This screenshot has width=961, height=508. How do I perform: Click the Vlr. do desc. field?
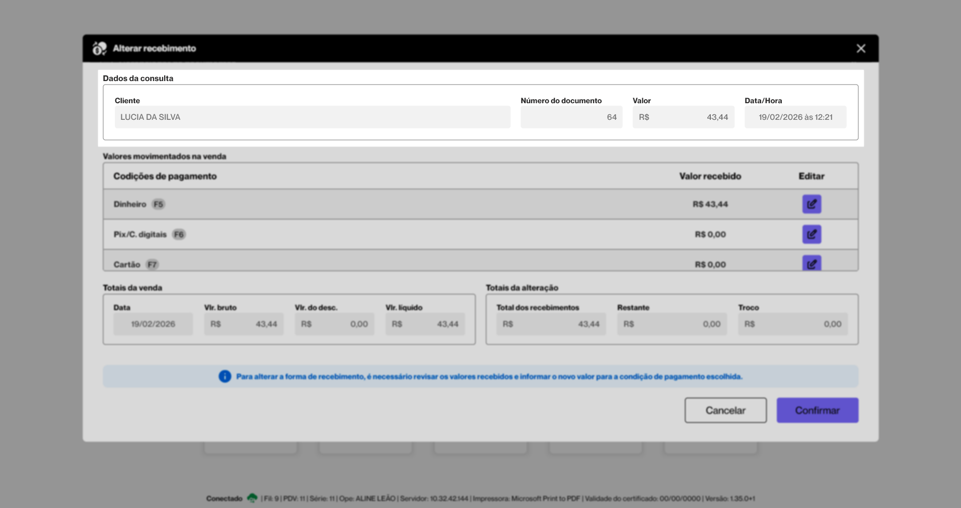coord(334,324)
